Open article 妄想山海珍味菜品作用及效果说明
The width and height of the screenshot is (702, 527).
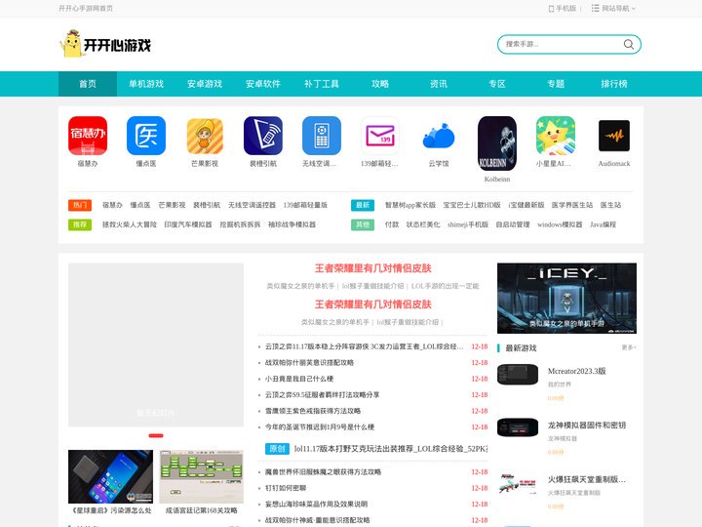coord(316,505)
